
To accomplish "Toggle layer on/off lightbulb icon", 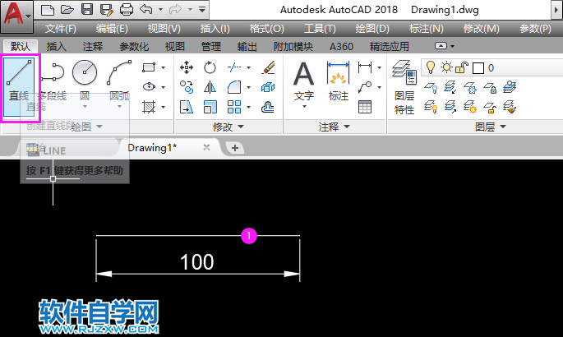I will point(429,67).
